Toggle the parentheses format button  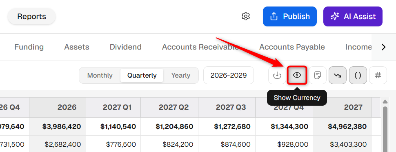tap(358, 75)
